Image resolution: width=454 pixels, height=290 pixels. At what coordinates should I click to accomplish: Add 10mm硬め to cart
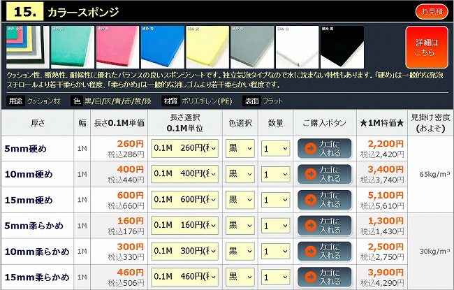point(324,174)
